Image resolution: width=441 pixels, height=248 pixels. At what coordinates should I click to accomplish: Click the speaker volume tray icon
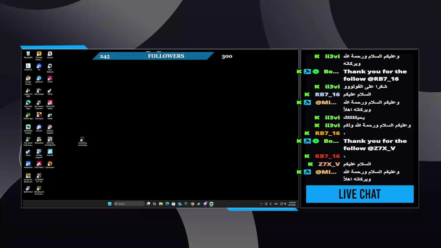tap(285, 204)
